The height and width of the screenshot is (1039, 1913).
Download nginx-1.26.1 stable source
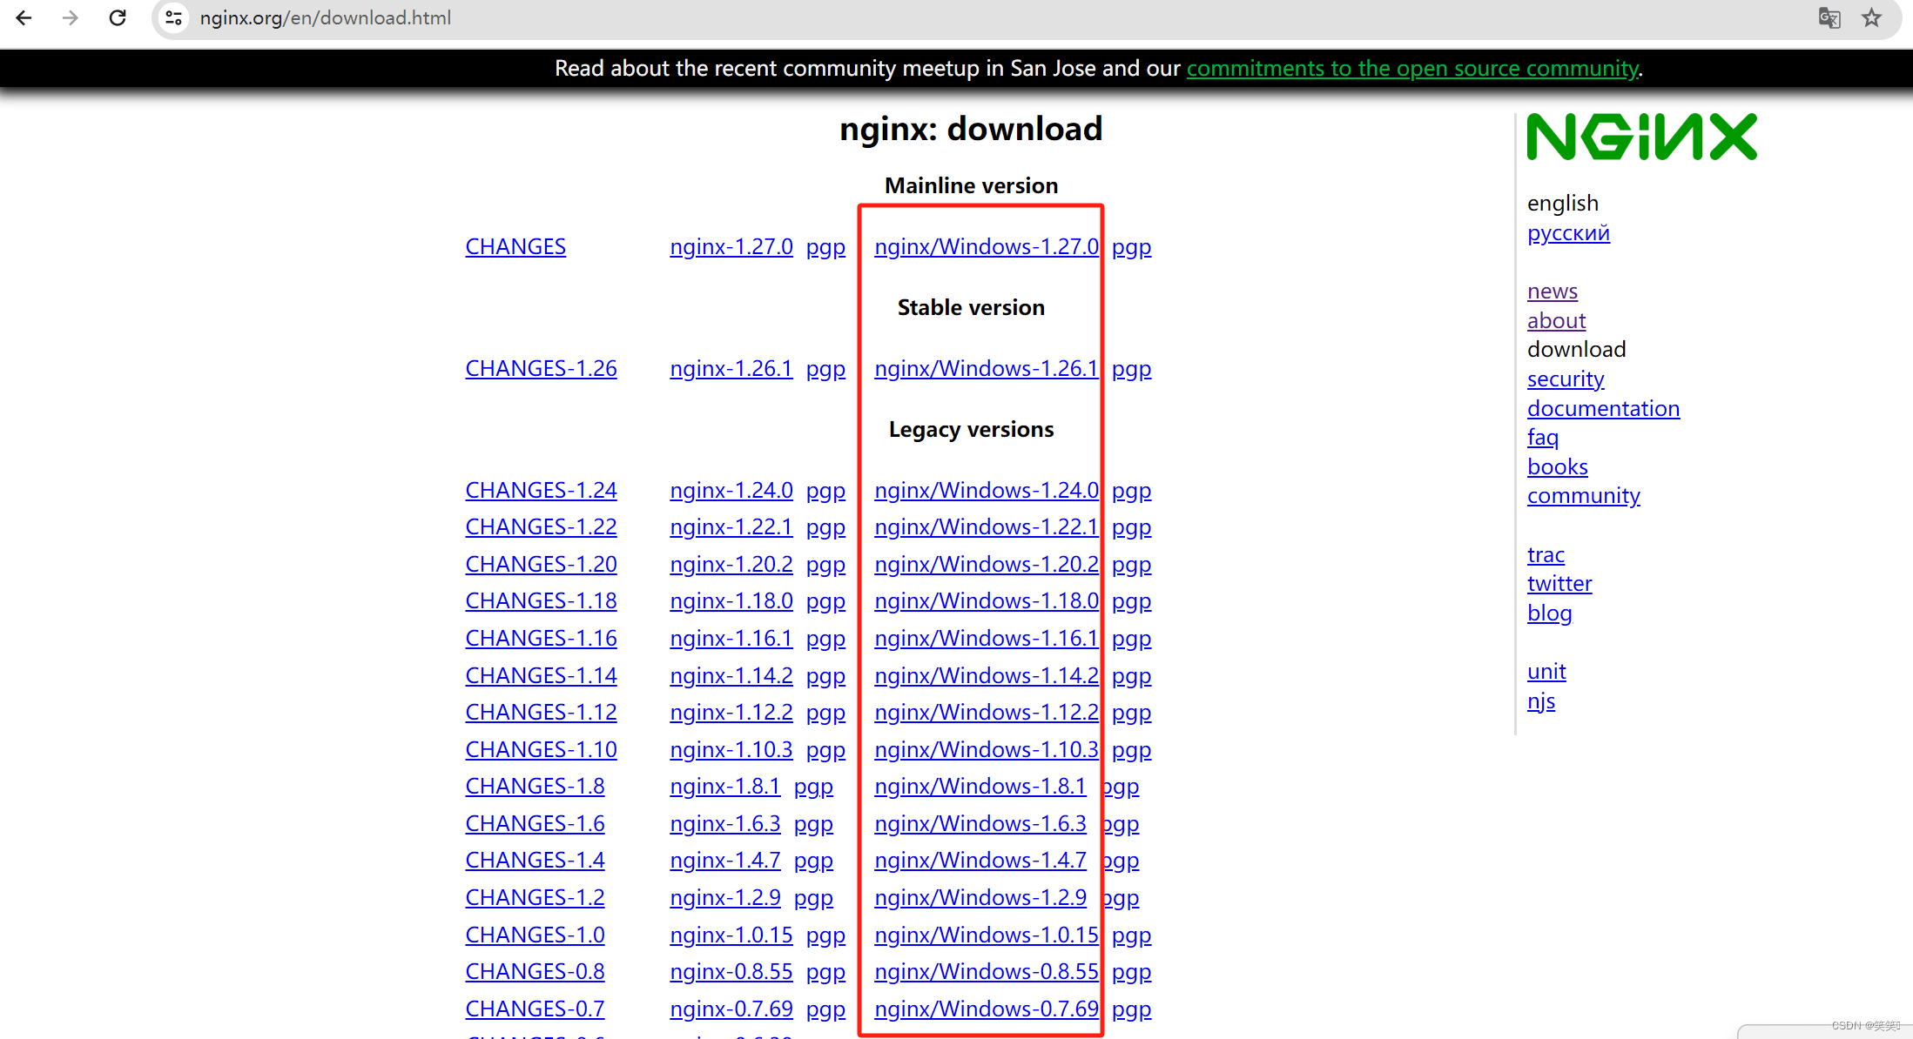click(x=731, y=368)
